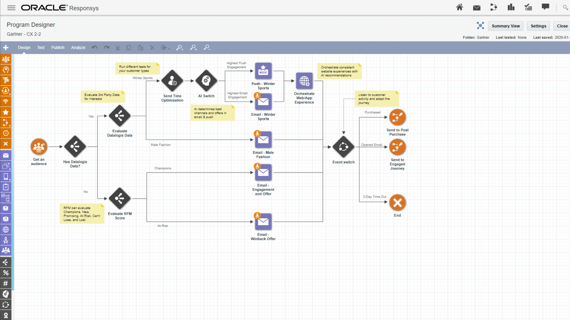Click the Summary View button
This screenshot has height=320, width=570.
tap(505, 26)
